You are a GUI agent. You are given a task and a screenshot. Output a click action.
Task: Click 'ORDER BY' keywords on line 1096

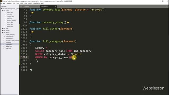pos(41,57)
